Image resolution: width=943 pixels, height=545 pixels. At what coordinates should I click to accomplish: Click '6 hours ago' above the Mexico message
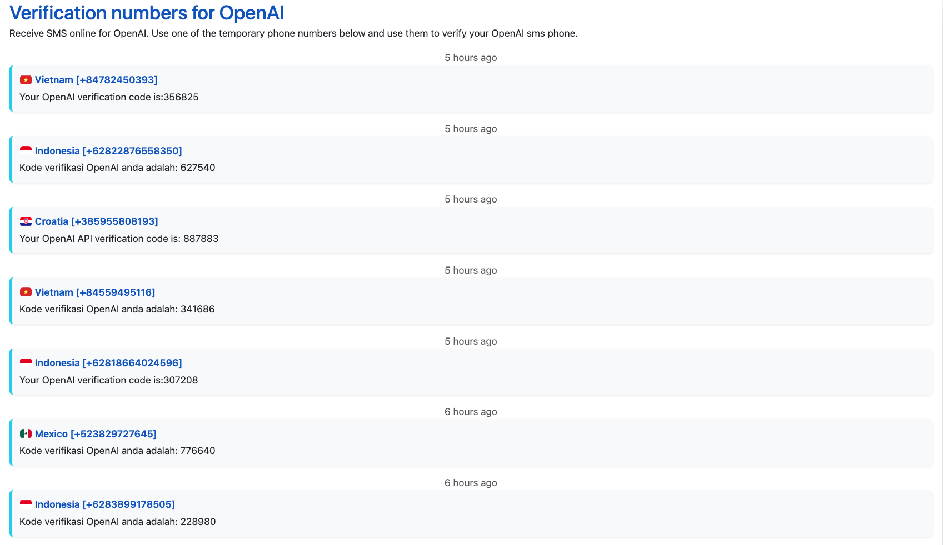tap(471, 412)
